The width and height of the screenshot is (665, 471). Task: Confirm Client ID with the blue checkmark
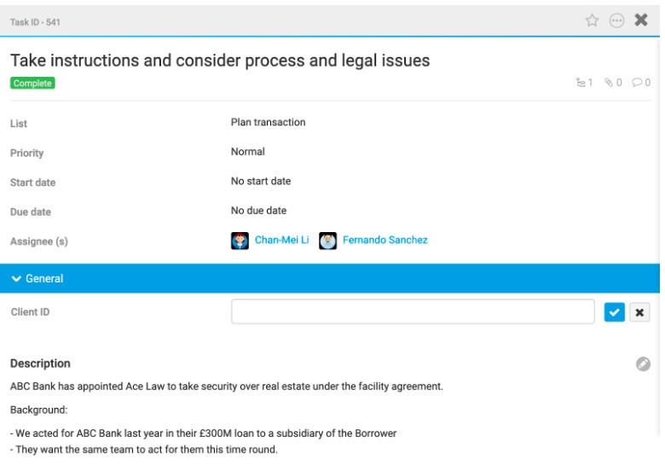[x=615, y=312]
